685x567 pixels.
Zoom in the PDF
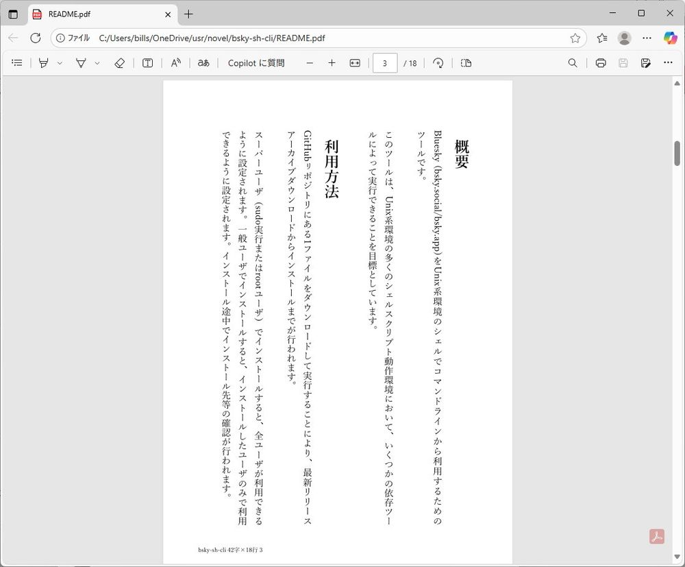(x=332, y=63)
